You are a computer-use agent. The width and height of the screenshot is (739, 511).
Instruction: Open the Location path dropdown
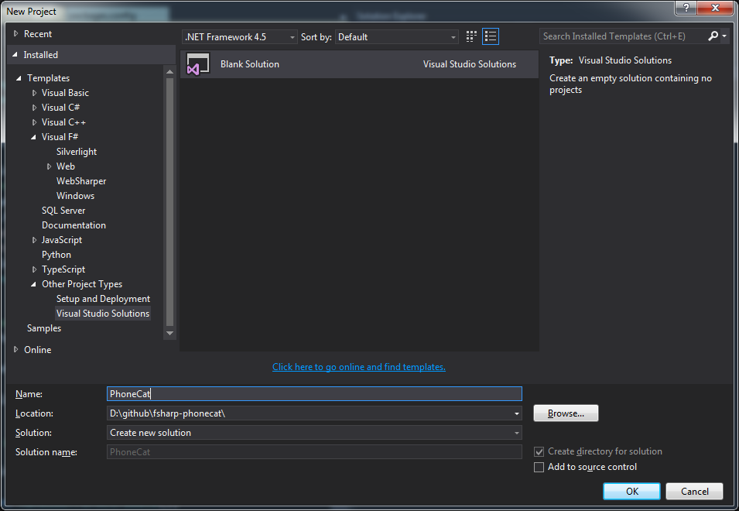[x=517, y=413]
